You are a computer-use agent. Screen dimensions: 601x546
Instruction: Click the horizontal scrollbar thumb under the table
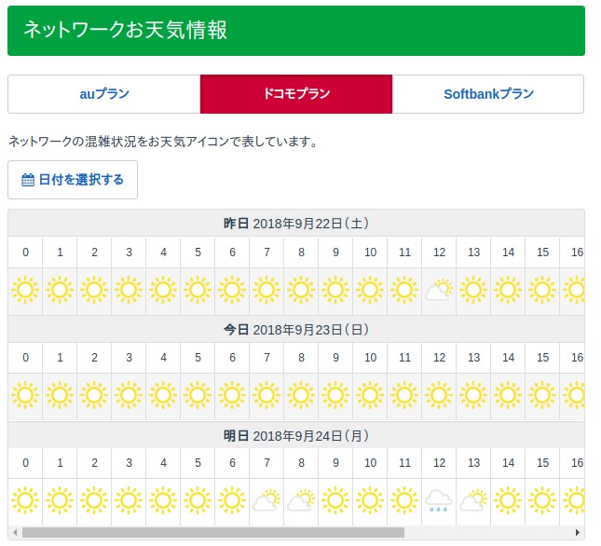[x=212, y=533]
